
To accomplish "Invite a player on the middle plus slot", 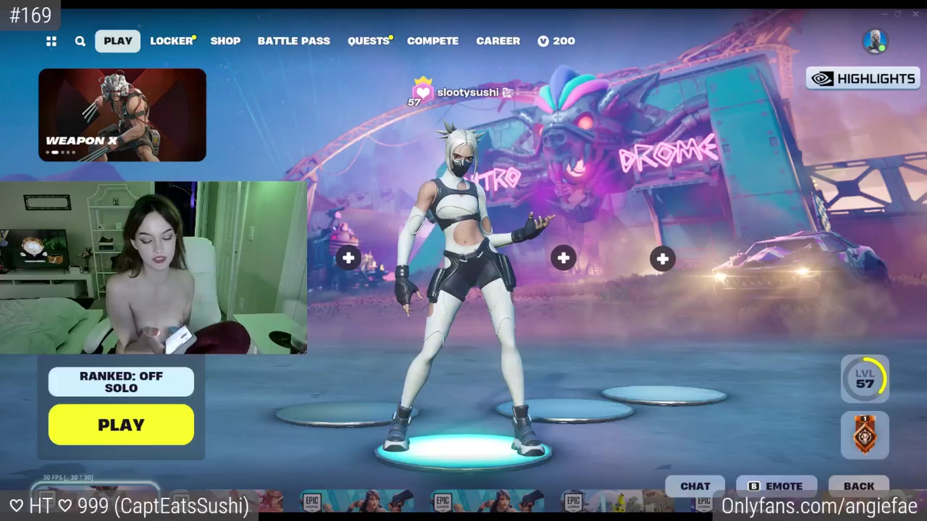I will click(x=563, y=258).
